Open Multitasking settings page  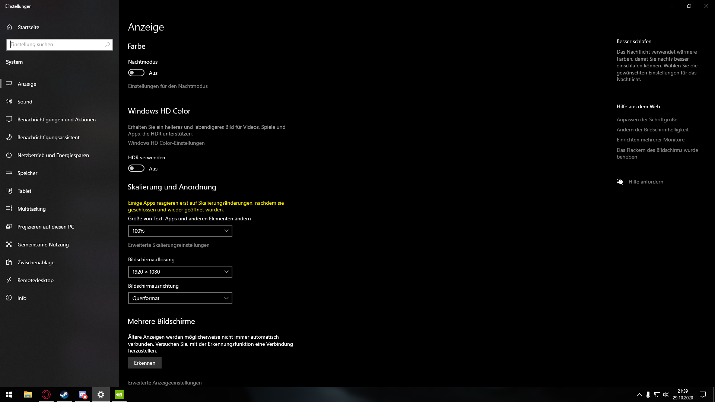[32, 209]
